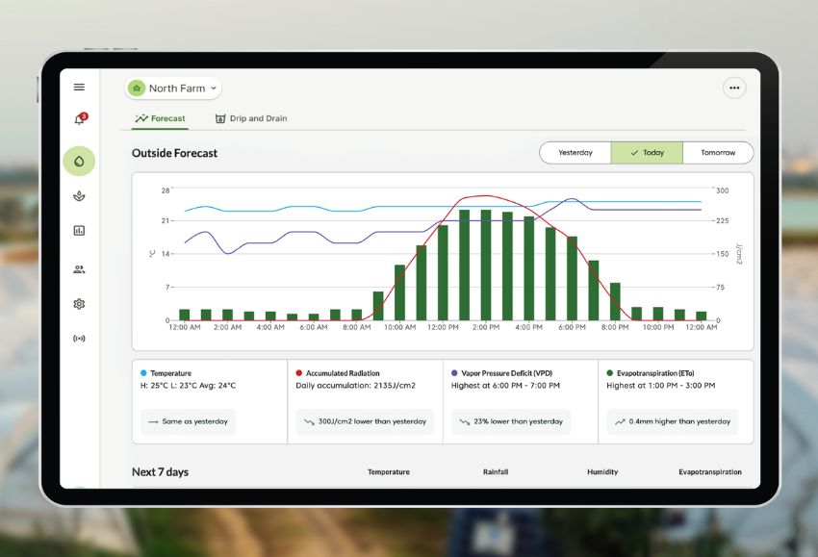The image size is (818, 557).
Task: Open the users people sidebar icon
Action: (x=79, y=269)
